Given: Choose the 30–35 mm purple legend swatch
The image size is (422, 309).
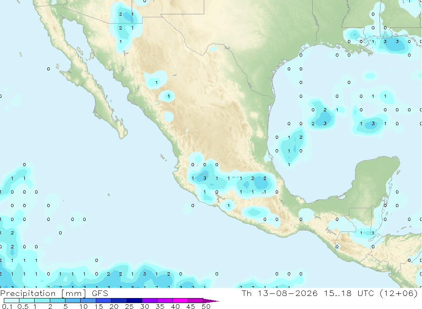Looking at the screenshot, I should coord(149,301).
